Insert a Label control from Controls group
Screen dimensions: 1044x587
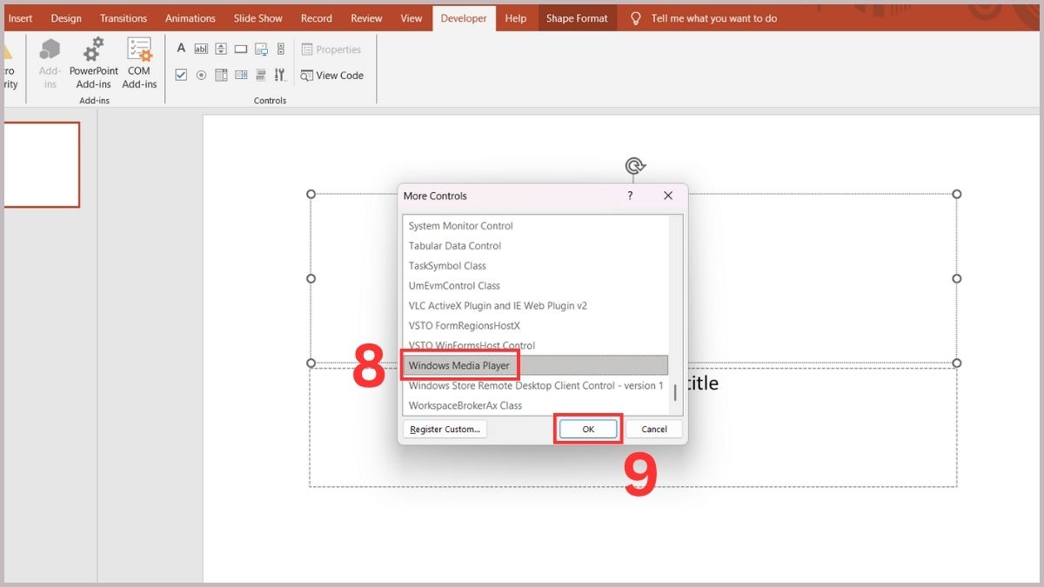click(181, 49)
